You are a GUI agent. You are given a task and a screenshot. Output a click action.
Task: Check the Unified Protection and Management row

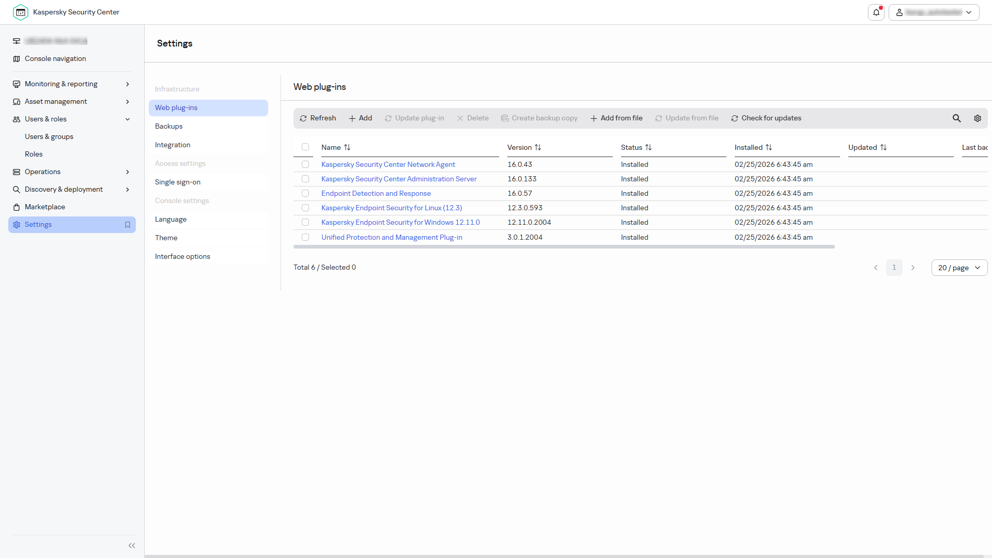click(x=305, y=237)
